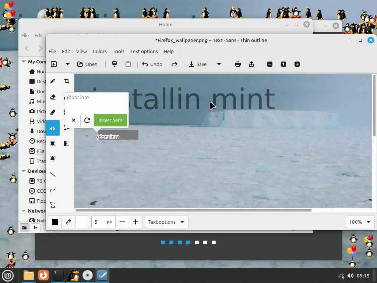Cancel text with the X button
The image size is (377, 283).
[74, 120]
